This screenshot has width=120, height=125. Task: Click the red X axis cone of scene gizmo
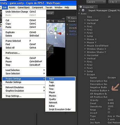[59, 33]
